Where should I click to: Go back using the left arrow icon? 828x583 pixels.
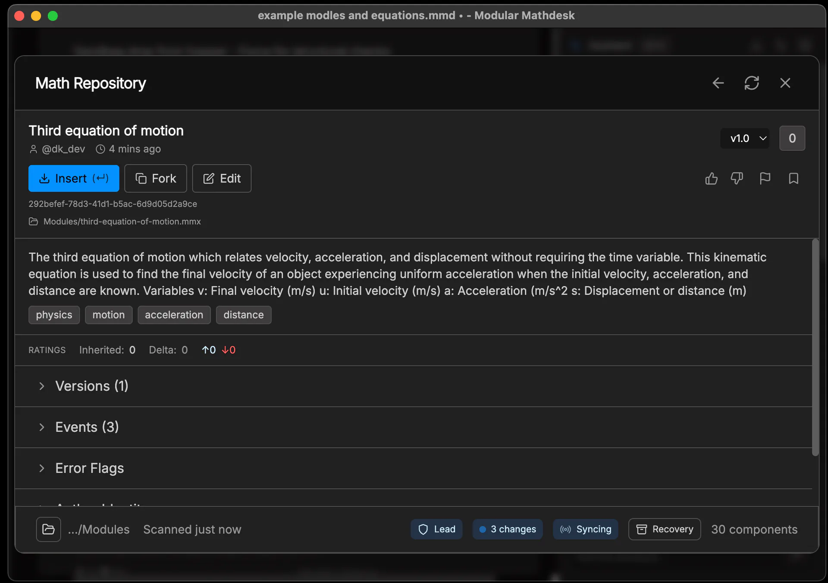pos(718,83)
